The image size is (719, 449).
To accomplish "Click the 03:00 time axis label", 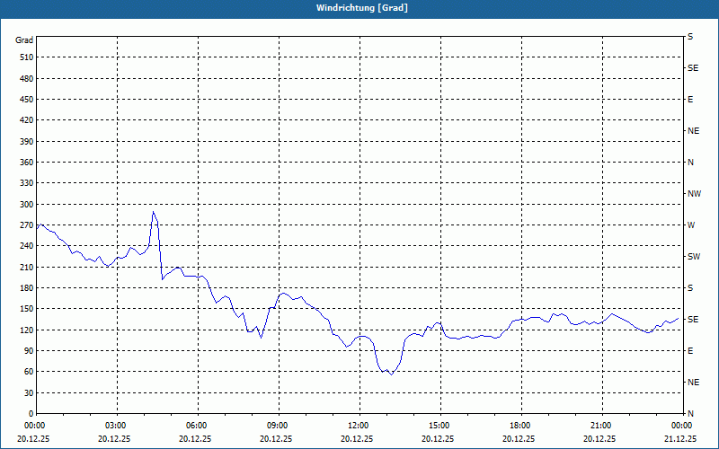I will click(116, 426).
